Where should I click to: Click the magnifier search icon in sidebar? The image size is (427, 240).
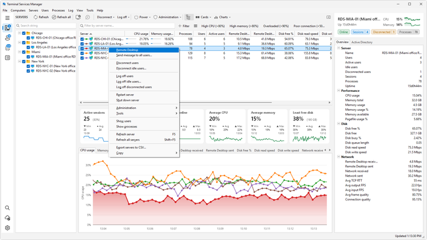click(x=7, y=208)
